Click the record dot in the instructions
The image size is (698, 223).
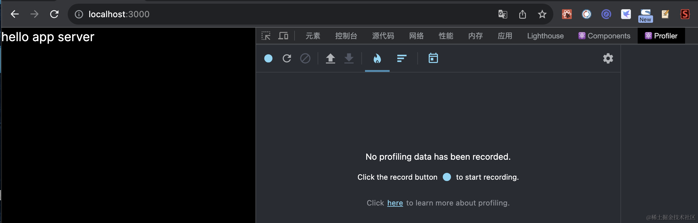coord(447,177)
